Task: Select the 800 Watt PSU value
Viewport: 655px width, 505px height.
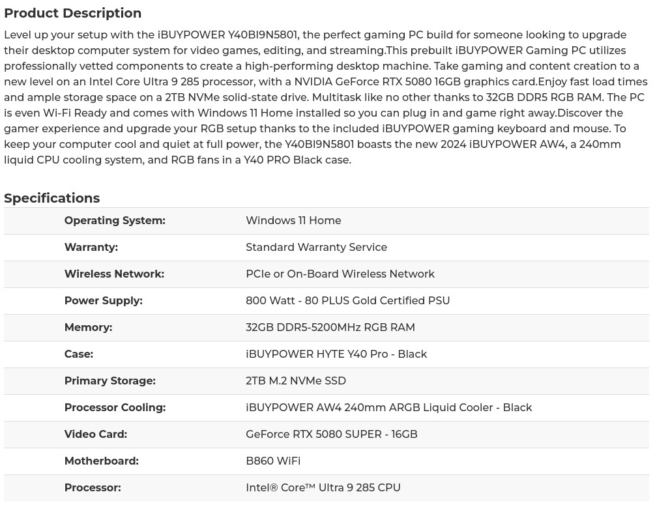Action: point(347,301)
